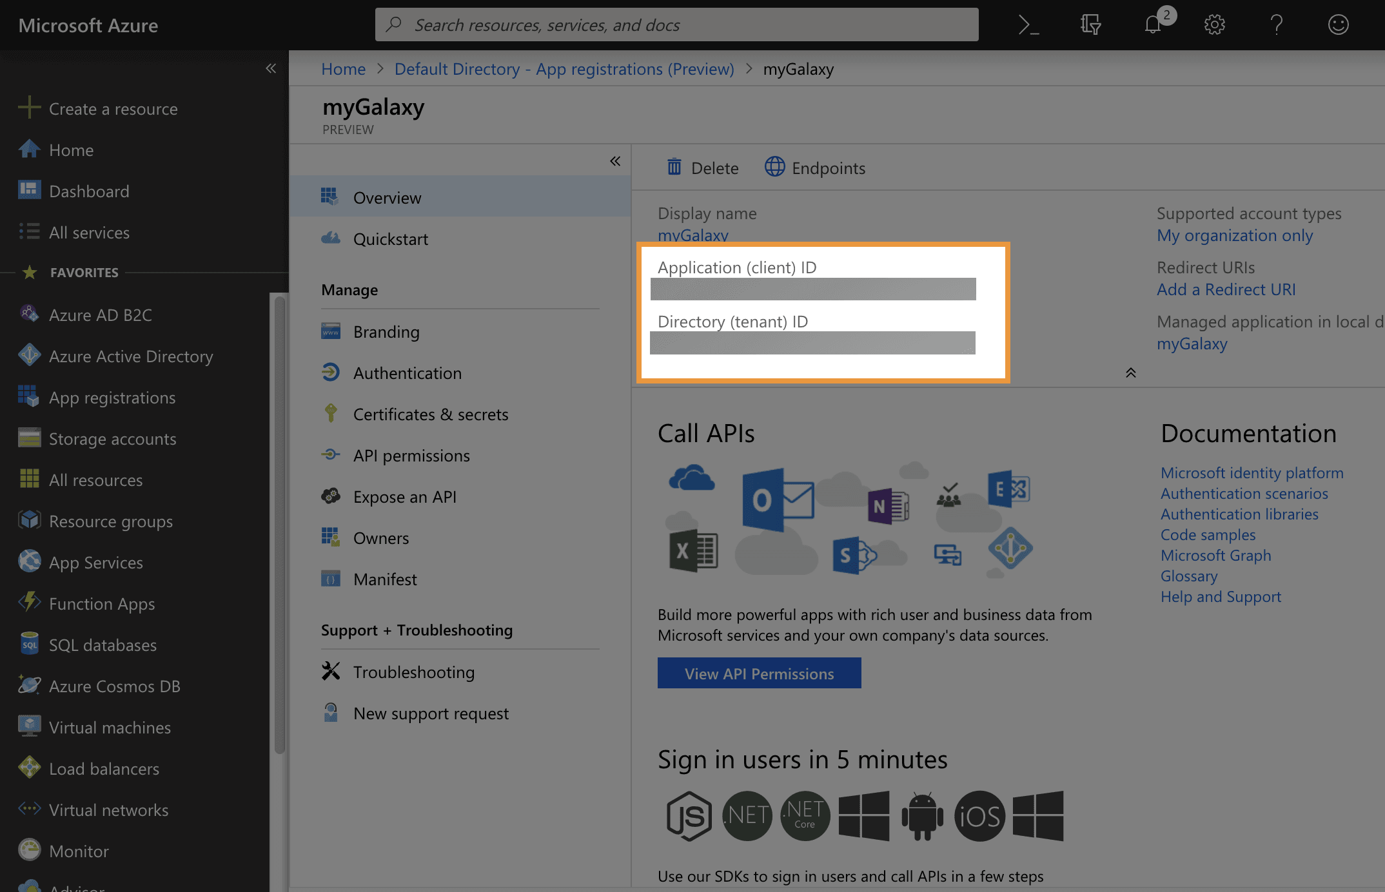Delete the app registration
This screenshot has width=1385, height=892.
(x=702, y=168)
